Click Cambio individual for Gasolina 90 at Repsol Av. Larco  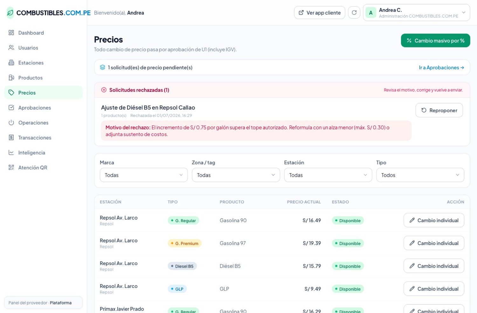pos(434,220)
